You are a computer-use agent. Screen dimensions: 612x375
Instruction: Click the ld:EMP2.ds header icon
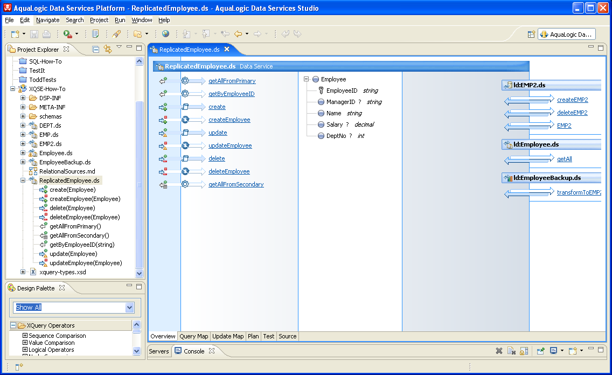(508, 85)
